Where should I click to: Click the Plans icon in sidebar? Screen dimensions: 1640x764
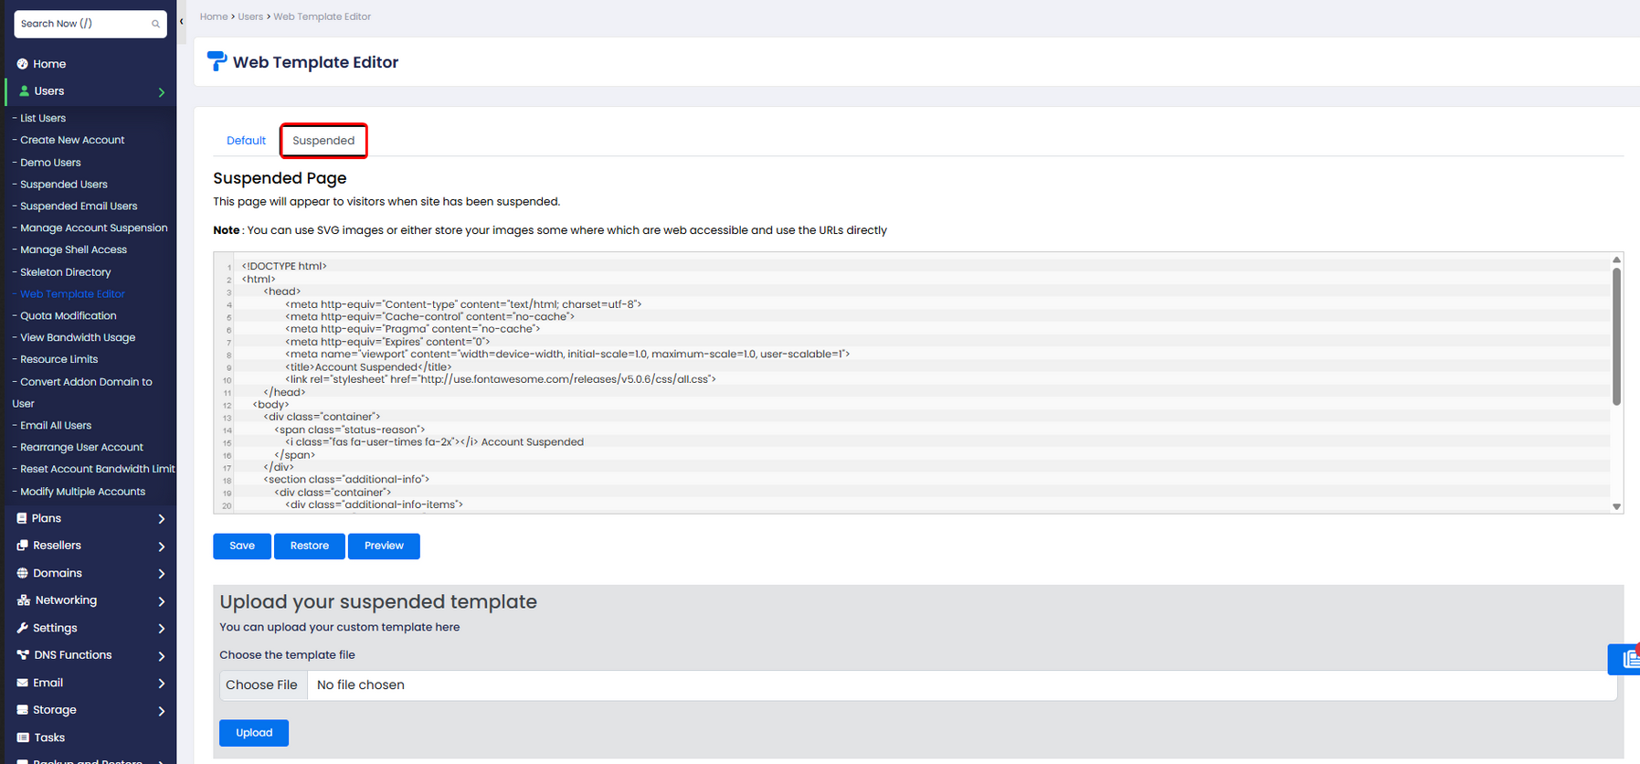[22, 518]
